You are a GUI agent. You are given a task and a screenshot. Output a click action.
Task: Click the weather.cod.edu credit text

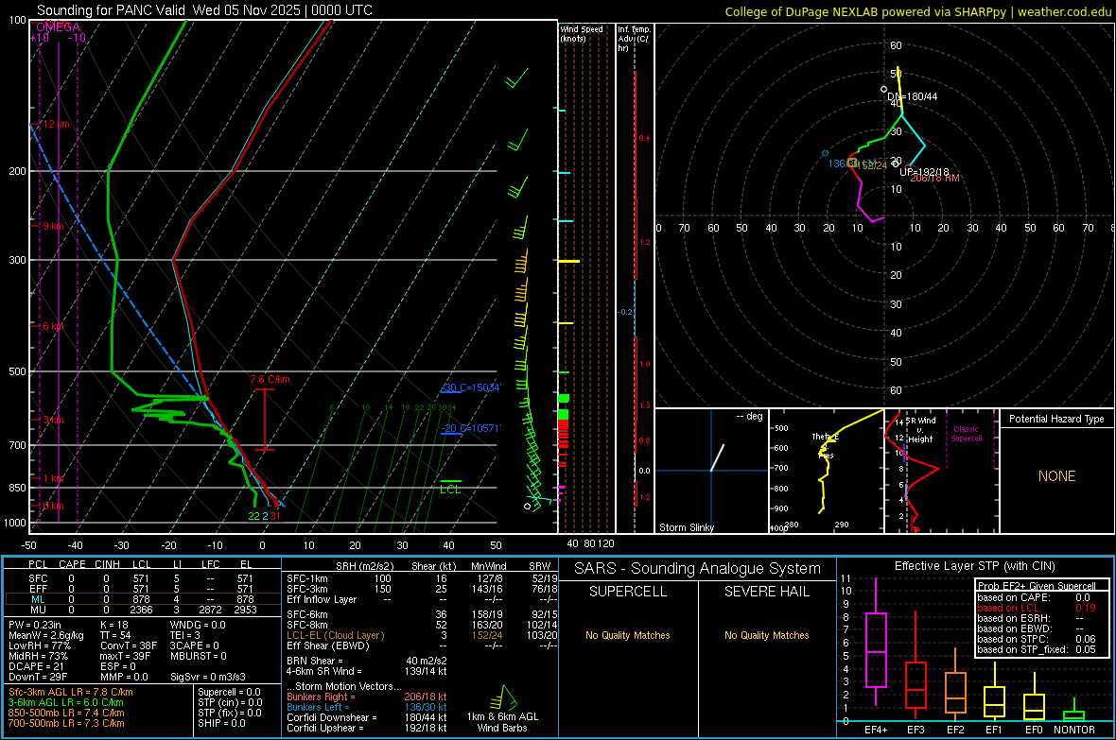1064,12
